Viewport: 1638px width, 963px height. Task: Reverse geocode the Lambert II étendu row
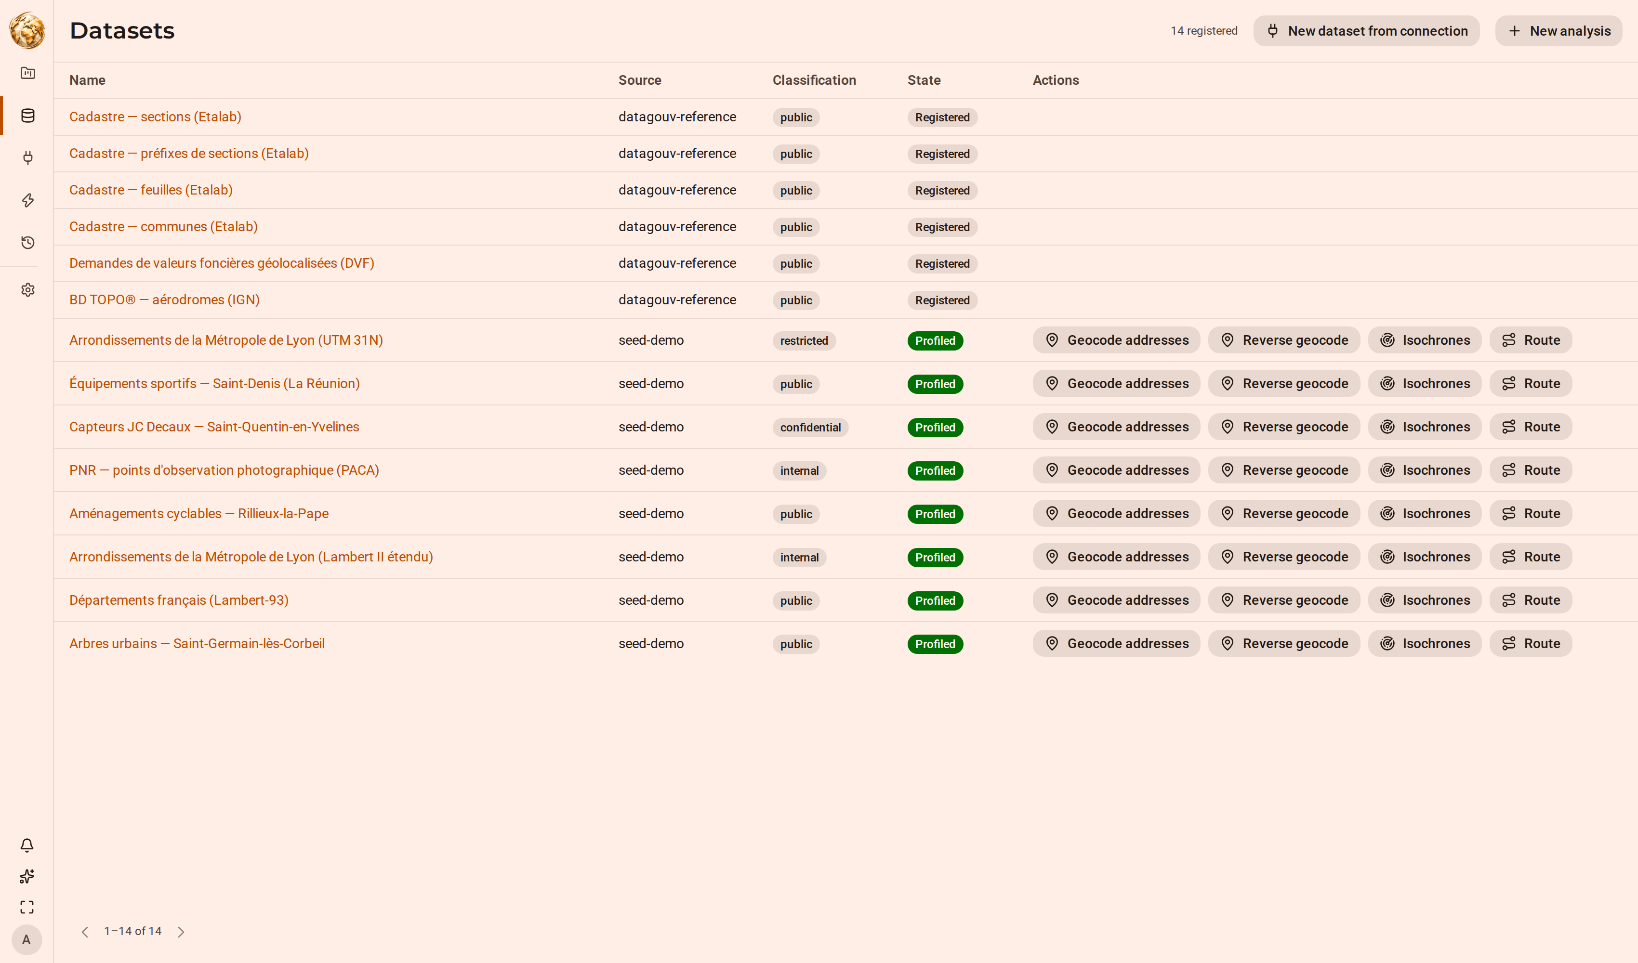click(x=1284, y=557)
